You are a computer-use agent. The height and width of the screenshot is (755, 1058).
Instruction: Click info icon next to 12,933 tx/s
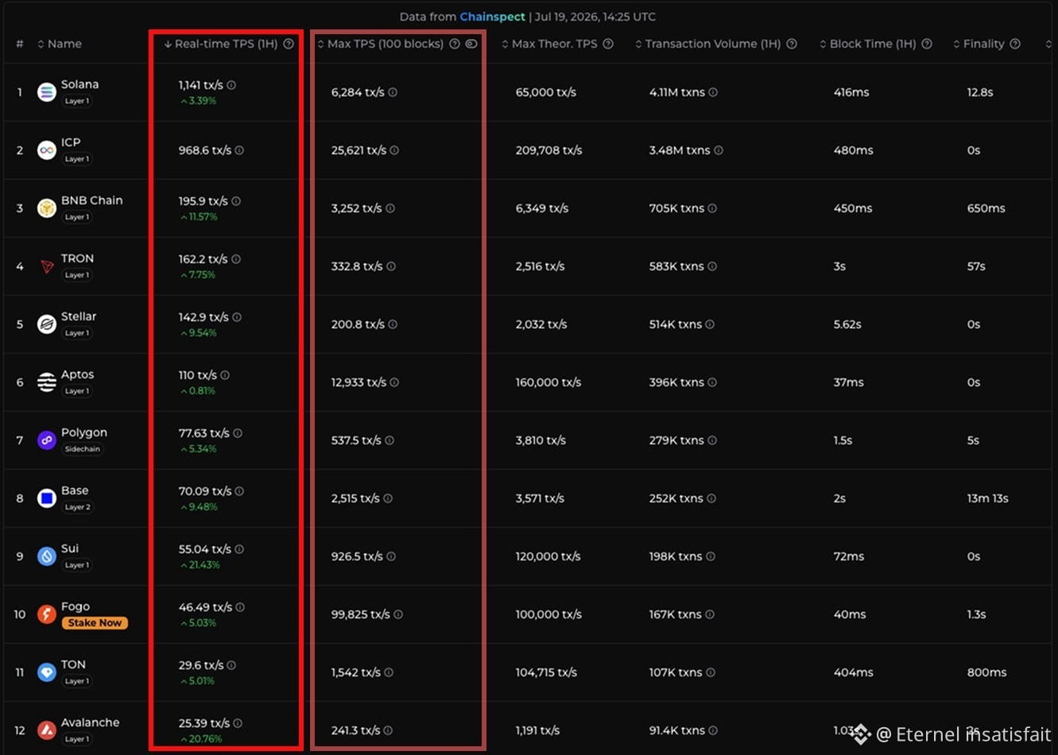(394, 382)
